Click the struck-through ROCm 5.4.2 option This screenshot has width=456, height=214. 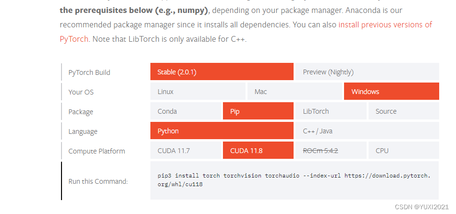pos(331,151)
